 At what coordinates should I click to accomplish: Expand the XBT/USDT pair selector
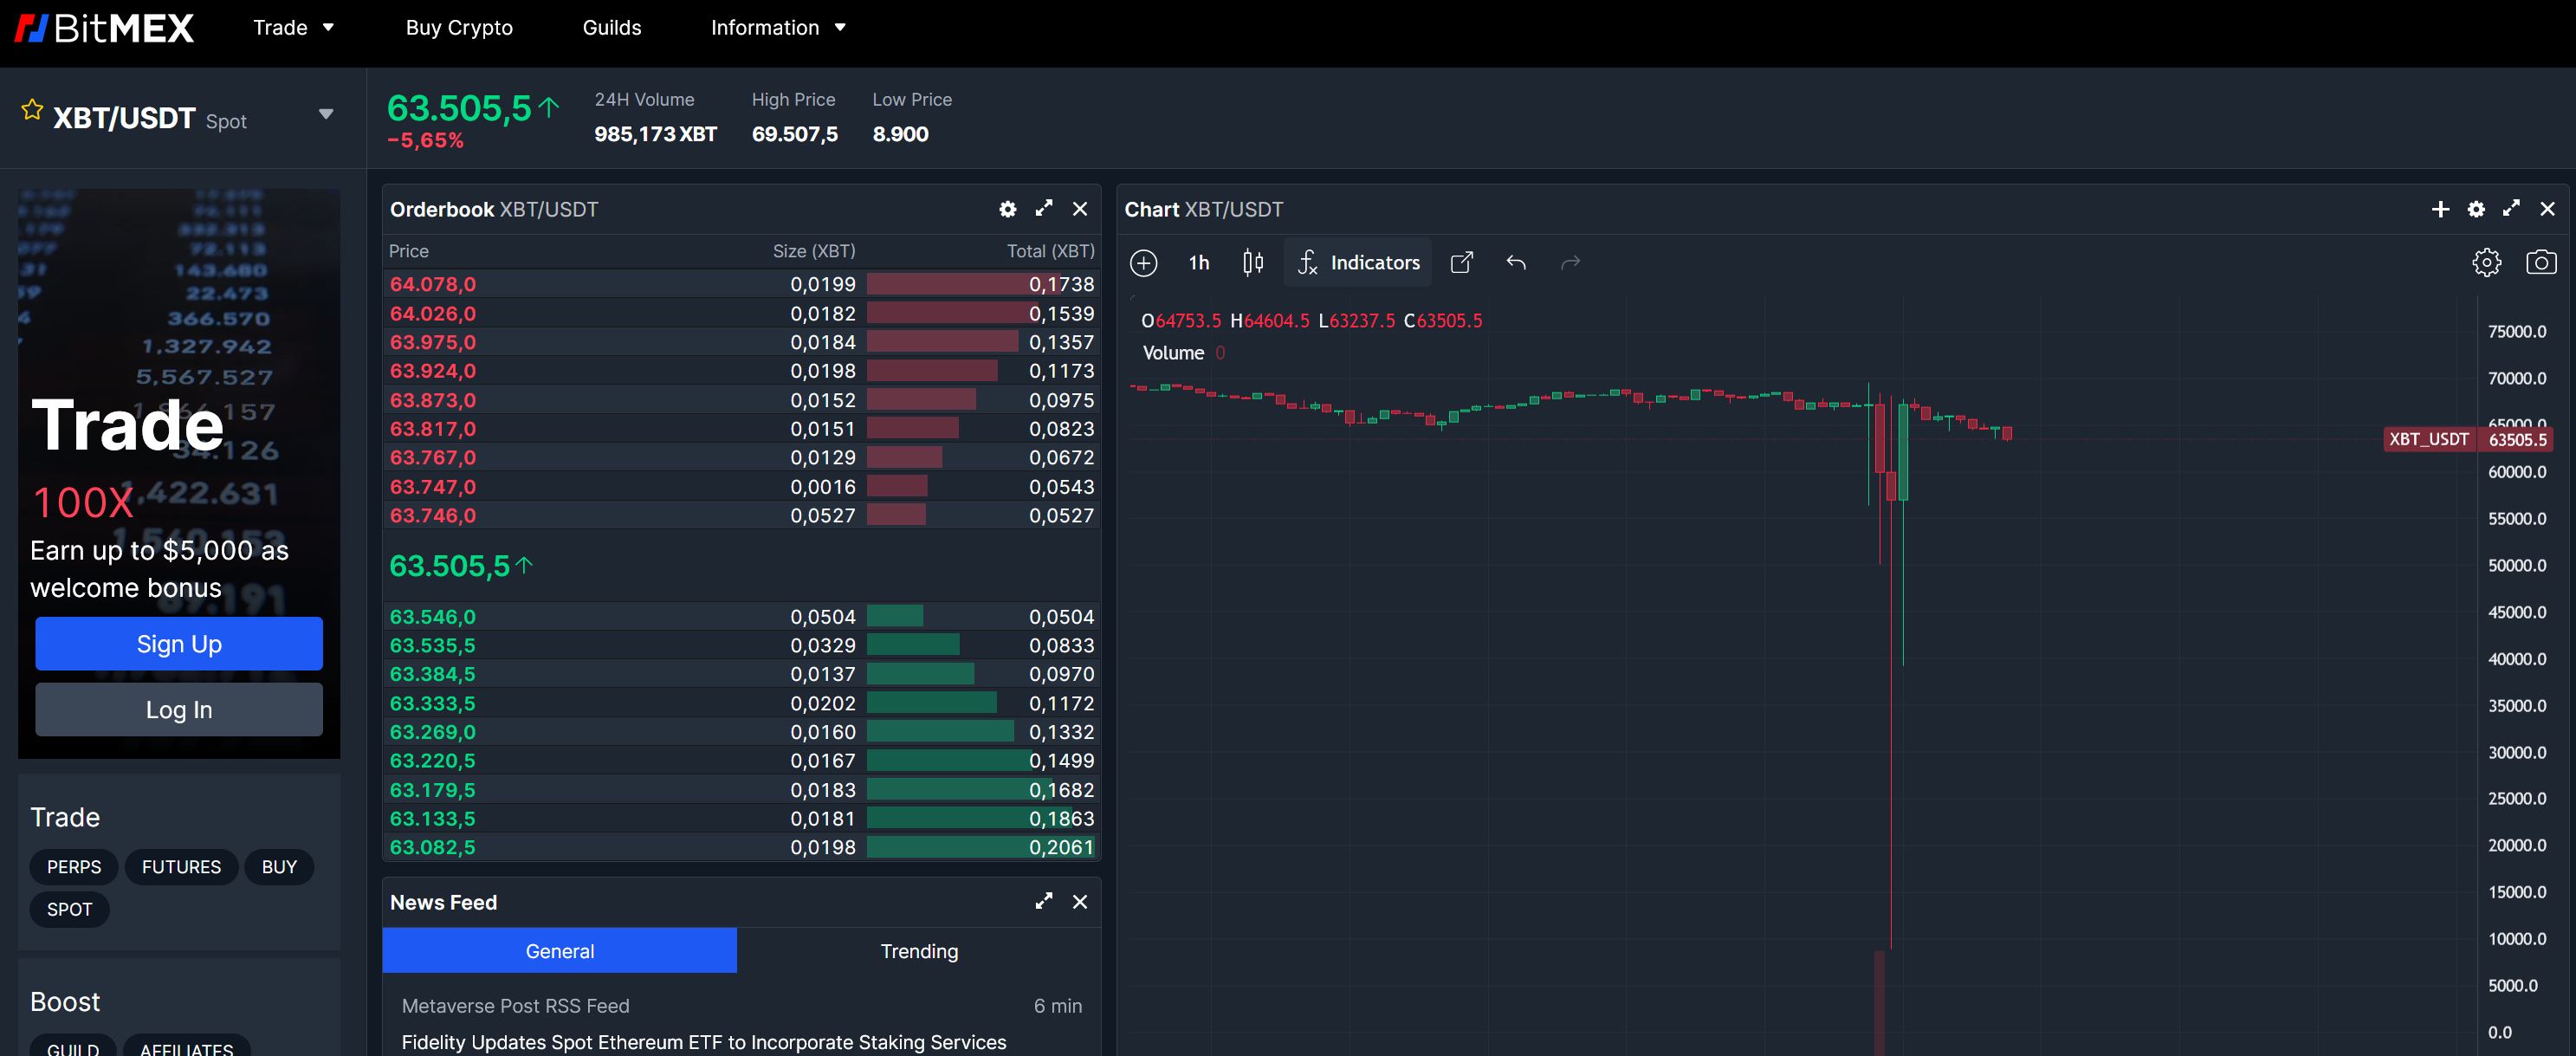(326, 114)
